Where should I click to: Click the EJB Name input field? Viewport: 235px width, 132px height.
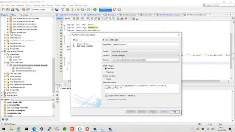(145, 45)
